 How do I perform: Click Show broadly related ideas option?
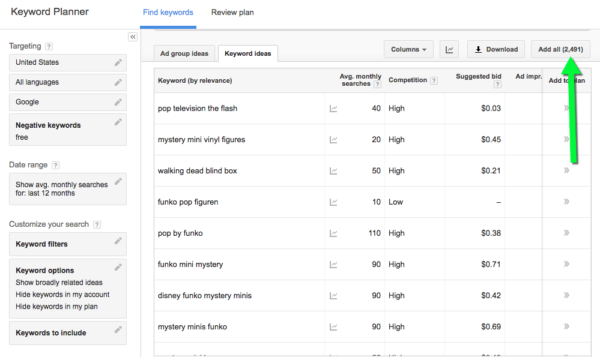click(x=59, y=283)
